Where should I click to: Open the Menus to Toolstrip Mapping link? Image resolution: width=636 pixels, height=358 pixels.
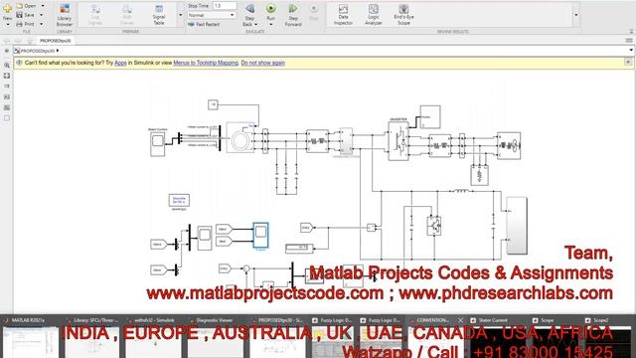(x=206, y=63)
